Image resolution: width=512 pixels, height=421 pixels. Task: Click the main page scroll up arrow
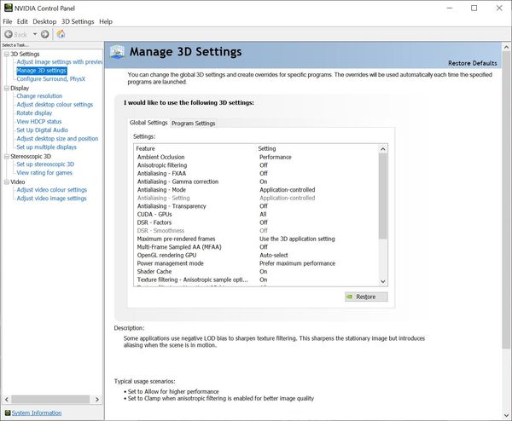(x=506, y=47)
